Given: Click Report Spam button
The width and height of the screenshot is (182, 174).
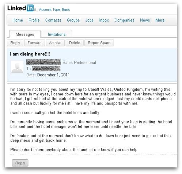Looking at the screenshot, I should 99,43.
